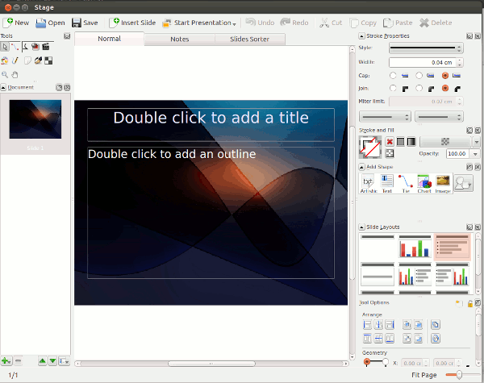484x383 pixels.
Task: Click the Insert Slide toolbar button
Action: (x=132, y=23)
